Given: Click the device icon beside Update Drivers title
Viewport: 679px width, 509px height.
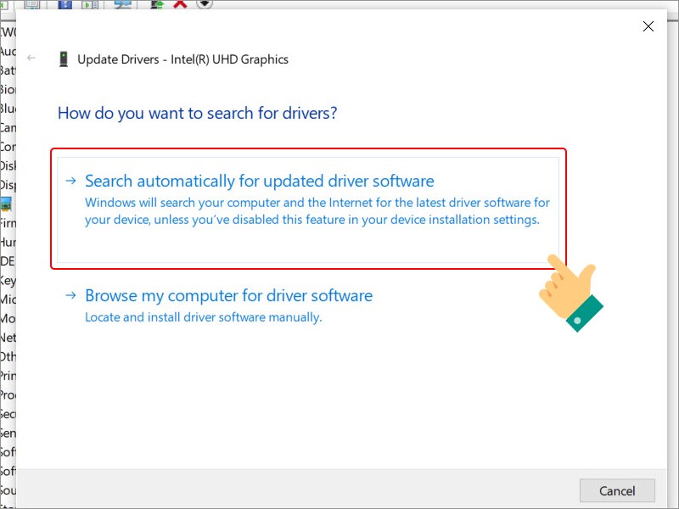Looking at the screenshot, I should coord(64,59).
